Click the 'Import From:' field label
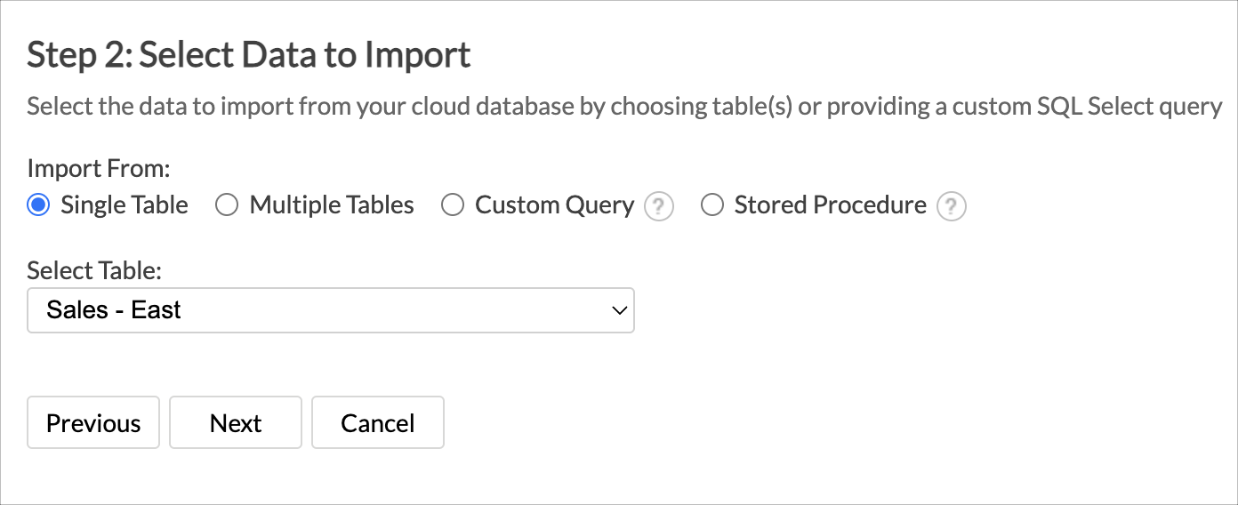The width and height of the screenshot is (1238, 505). [99, 168]
